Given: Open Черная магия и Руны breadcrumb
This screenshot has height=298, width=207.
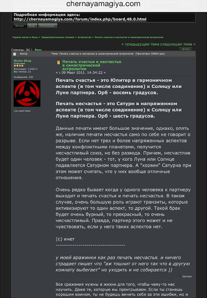Looking at the screenshot, I should tap(25, 37).
